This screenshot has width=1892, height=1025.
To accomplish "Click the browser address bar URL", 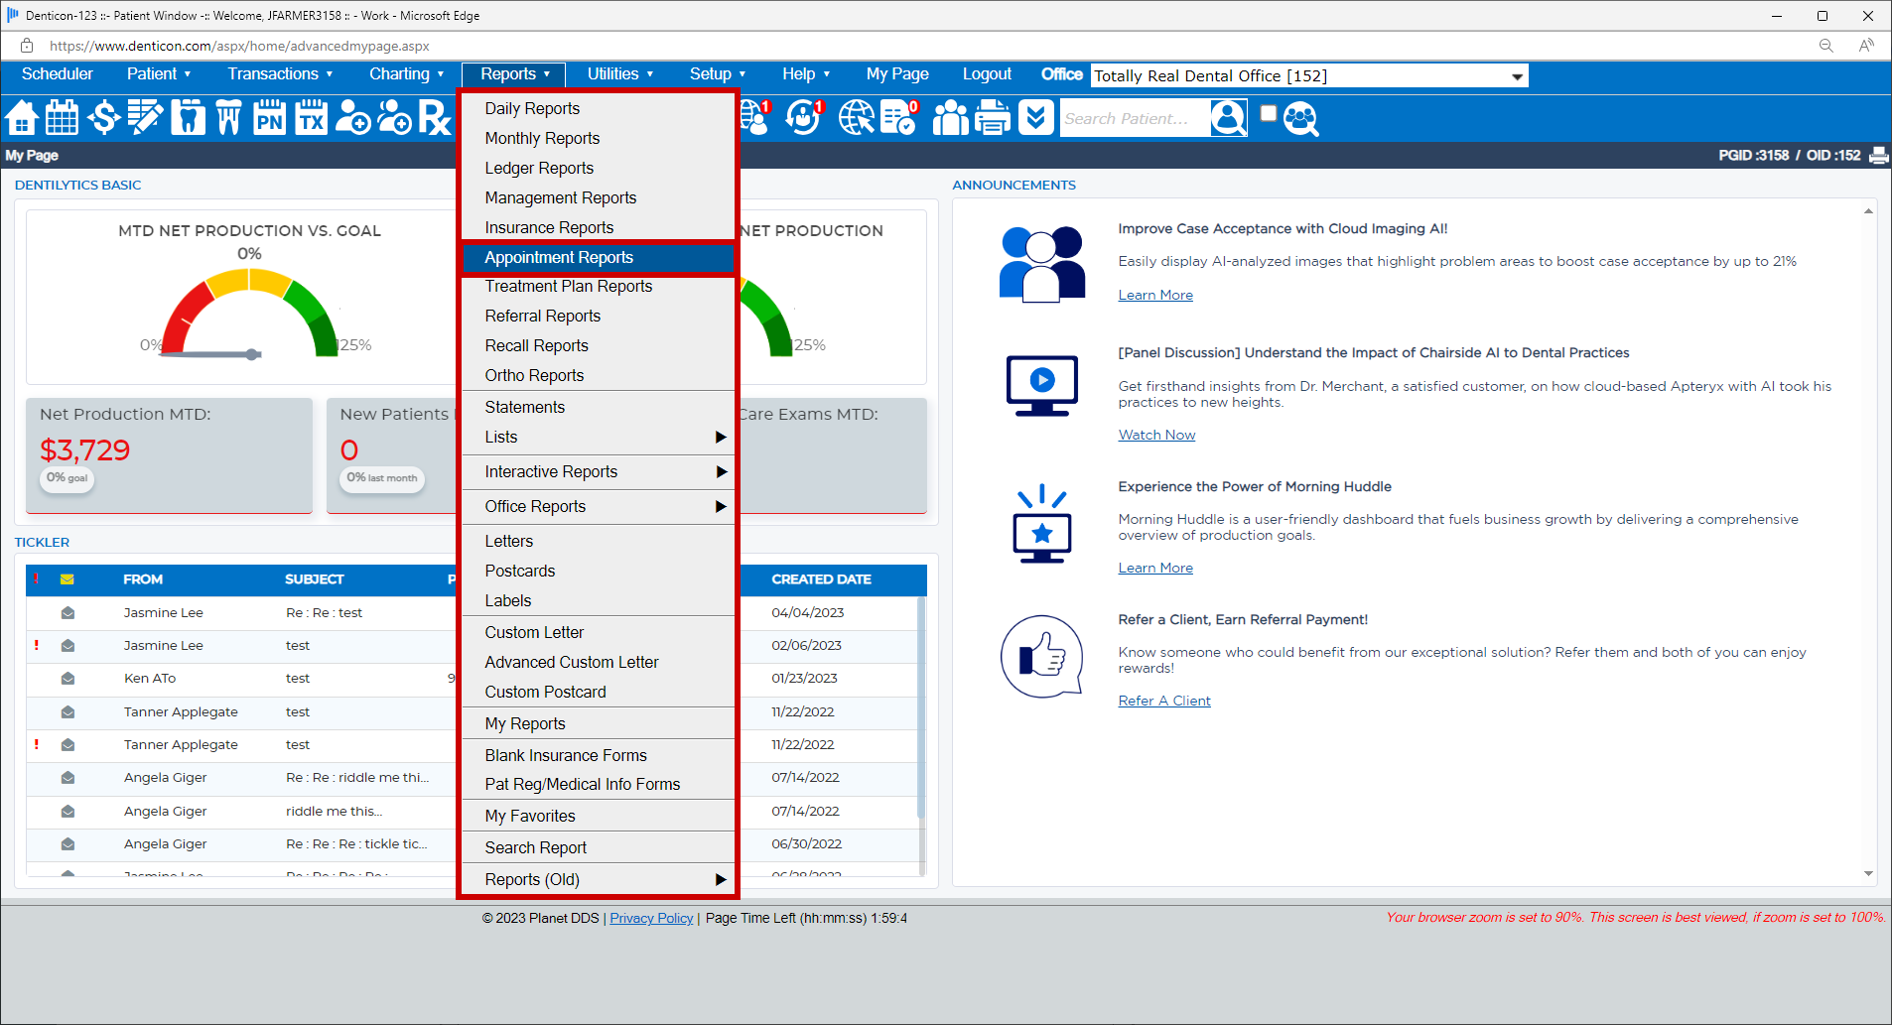I will coord(239,46).
